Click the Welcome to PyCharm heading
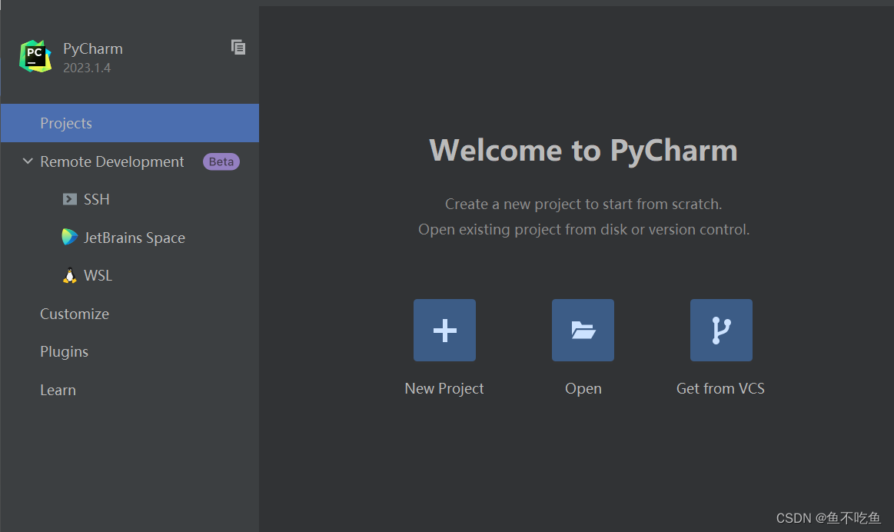The image size is (894, 532). click(x=583, y=151)
